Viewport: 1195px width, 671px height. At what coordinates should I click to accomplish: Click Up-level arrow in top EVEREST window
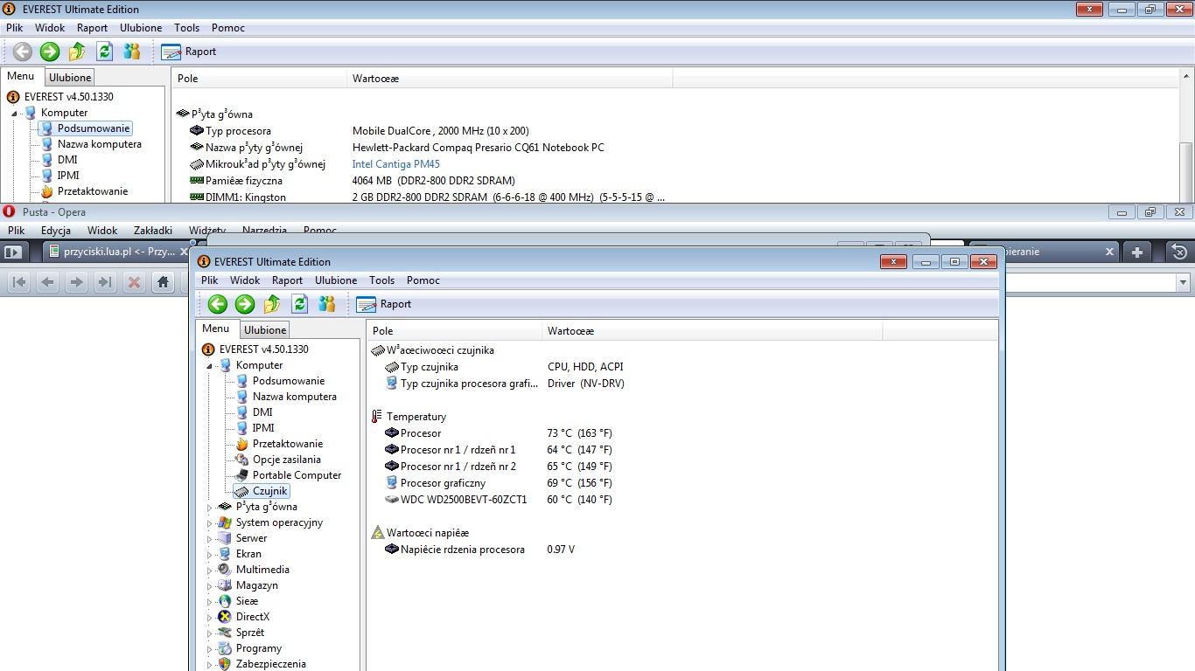(x=77, y=52)
